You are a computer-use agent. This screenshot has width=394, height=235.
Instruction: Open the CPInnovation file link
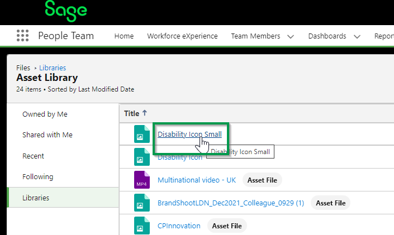[179, 226]
